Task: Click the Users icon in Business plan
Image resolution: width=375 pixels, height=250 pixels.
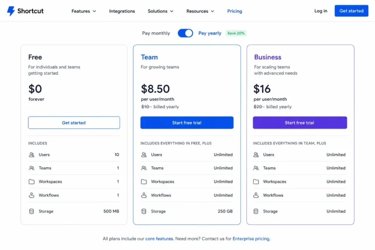Action: pos(256,154)
